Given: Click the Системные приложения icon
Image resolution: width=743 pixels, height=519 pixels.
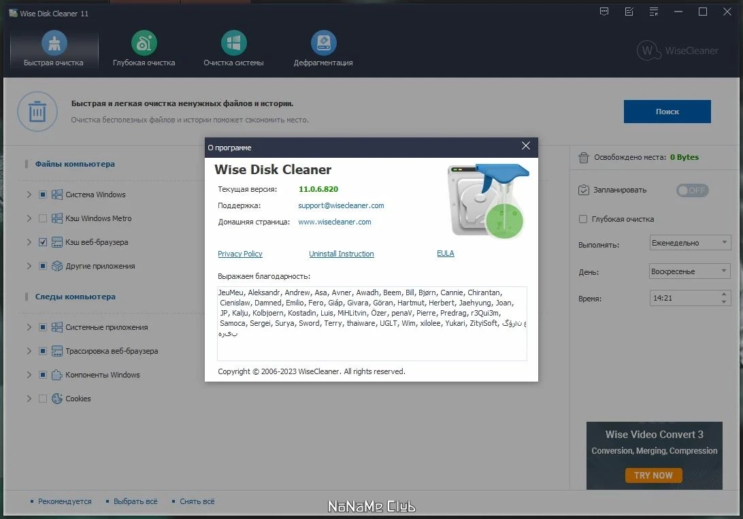Looking at the screenshot, I should (x=57, y=327).
